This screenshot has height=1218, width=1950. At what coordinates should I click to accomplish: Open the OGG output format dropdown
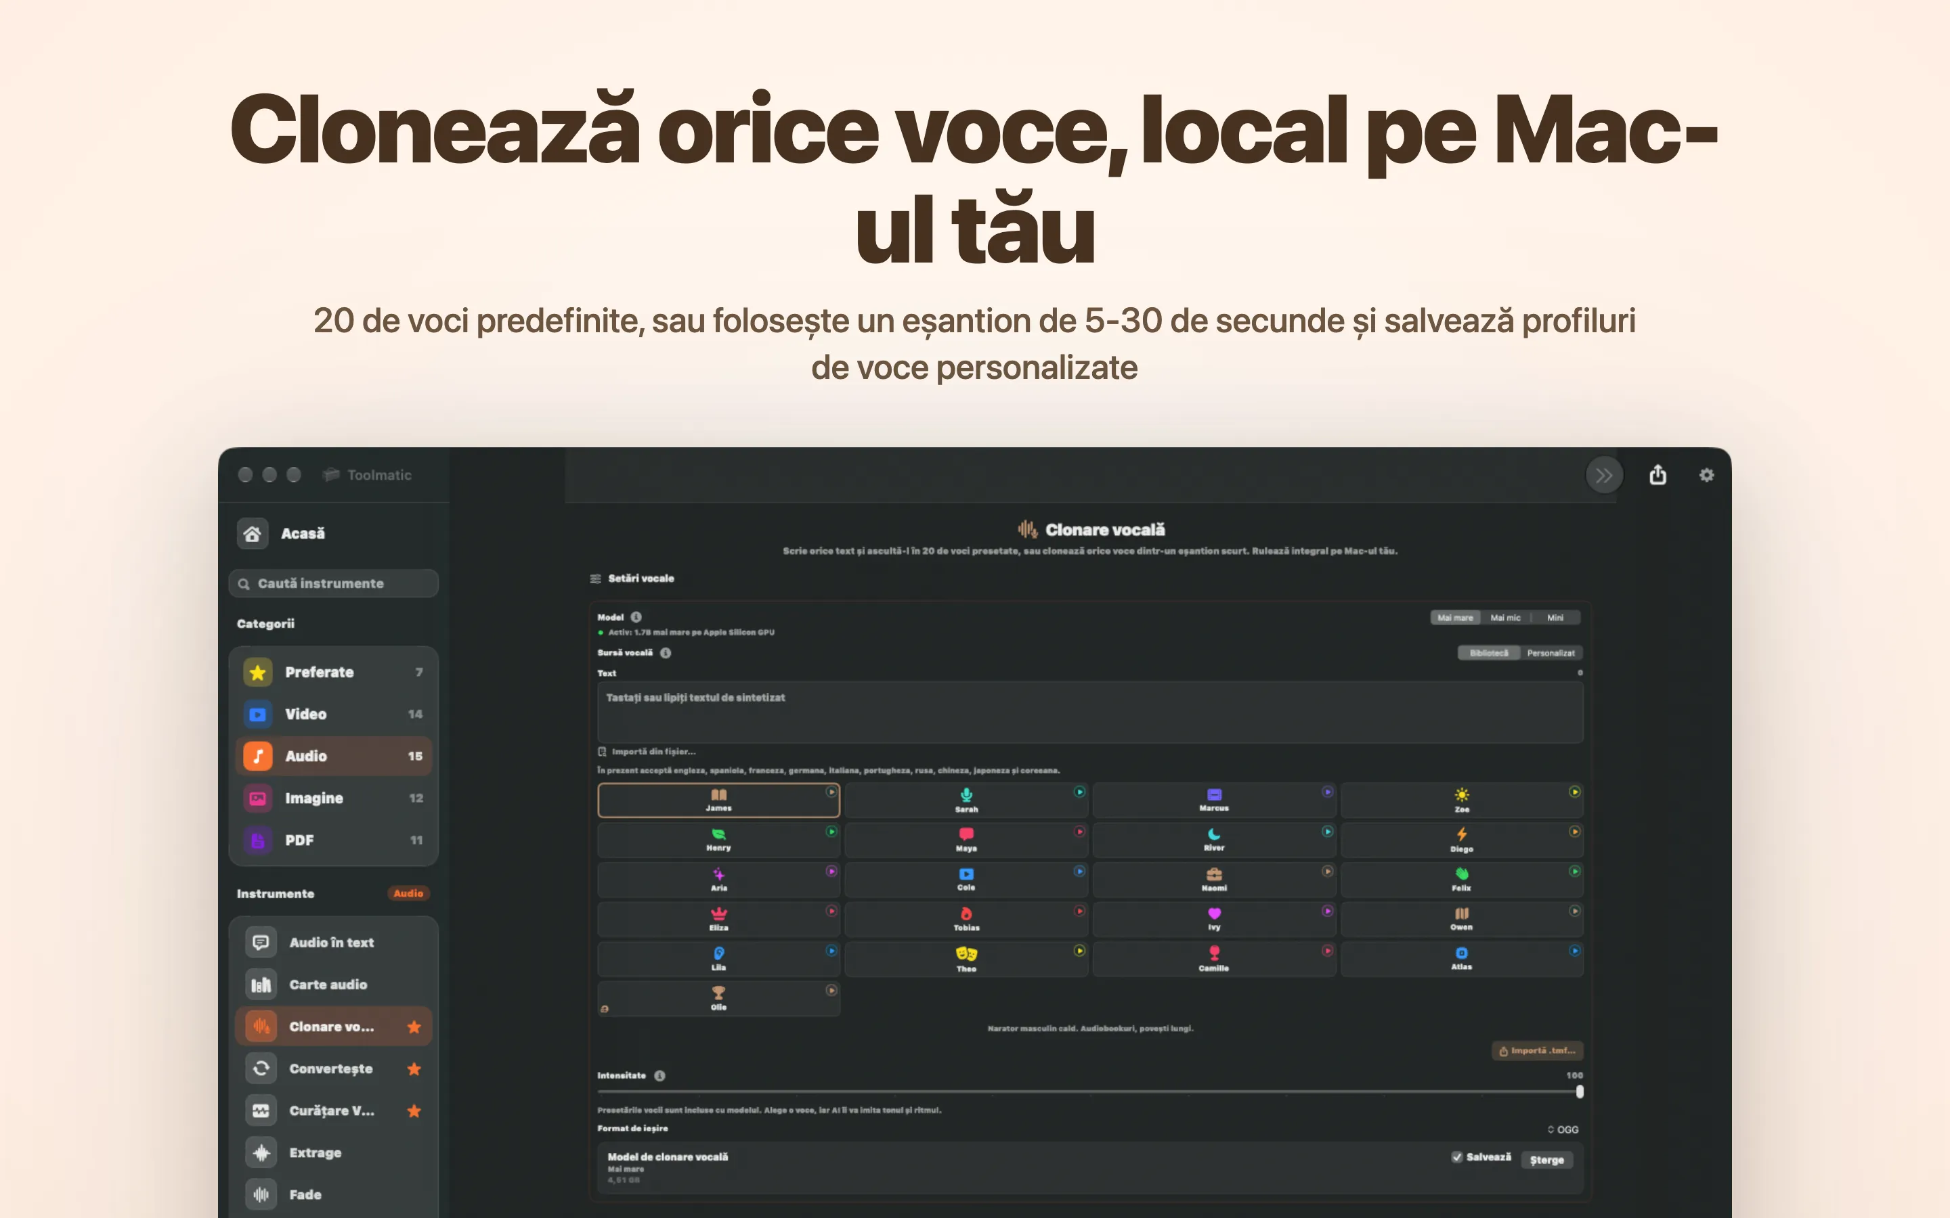1563,1129
